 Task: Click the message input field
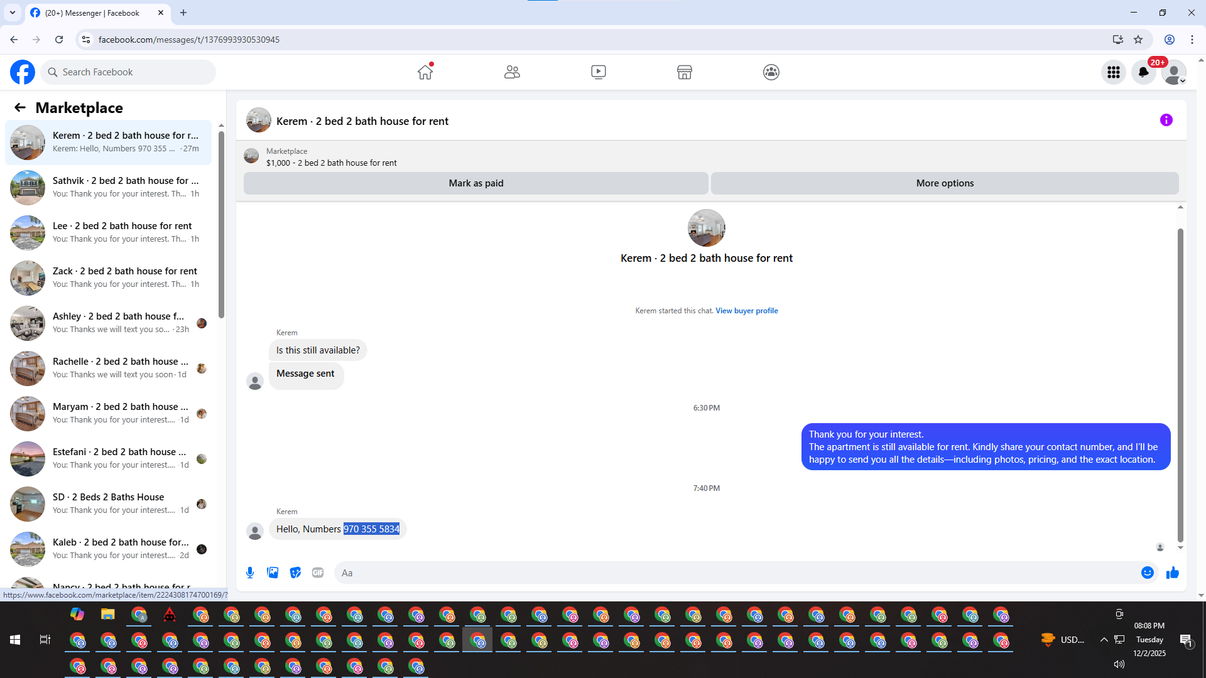(x=735, y=573)
